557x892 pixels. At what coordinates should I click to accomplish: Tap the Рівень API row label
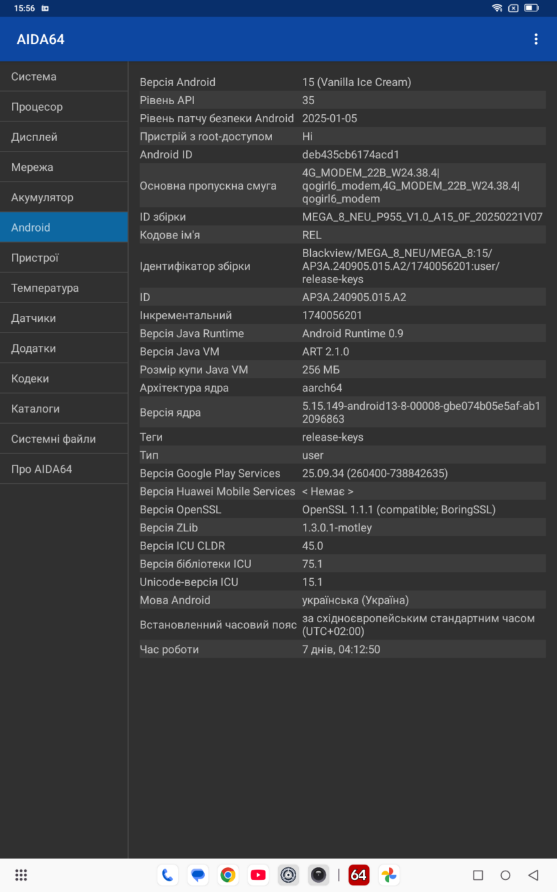[167, 100]
